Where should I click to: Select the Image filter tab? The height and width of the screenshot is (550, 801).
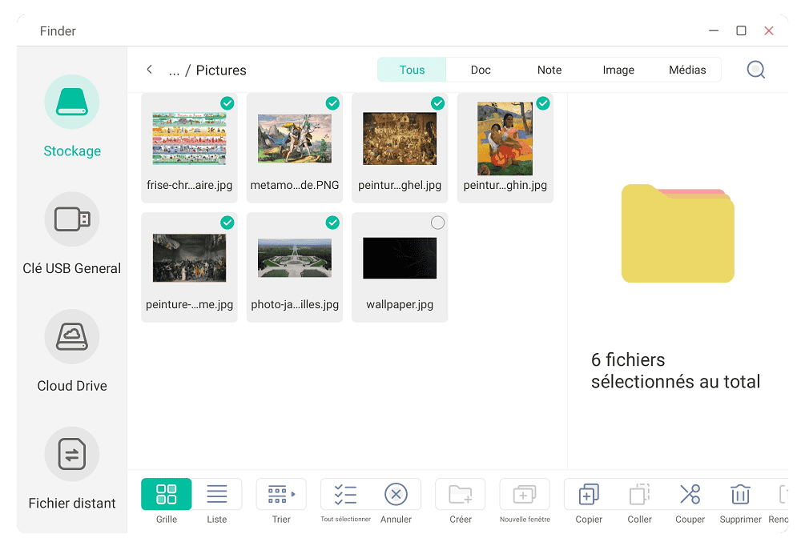[x=618, y=70]
